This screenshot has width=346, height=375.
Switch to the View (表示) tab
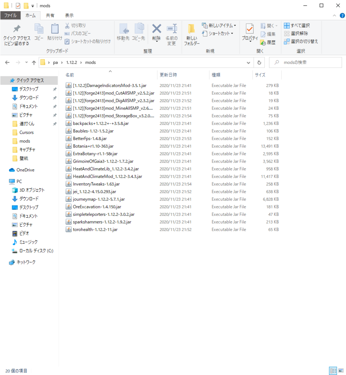point(69,15)
